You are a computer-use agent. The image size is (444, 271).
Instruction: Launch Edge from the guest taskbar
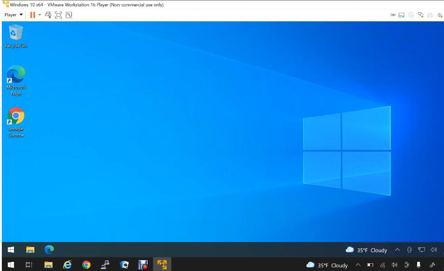pos(49,250)
